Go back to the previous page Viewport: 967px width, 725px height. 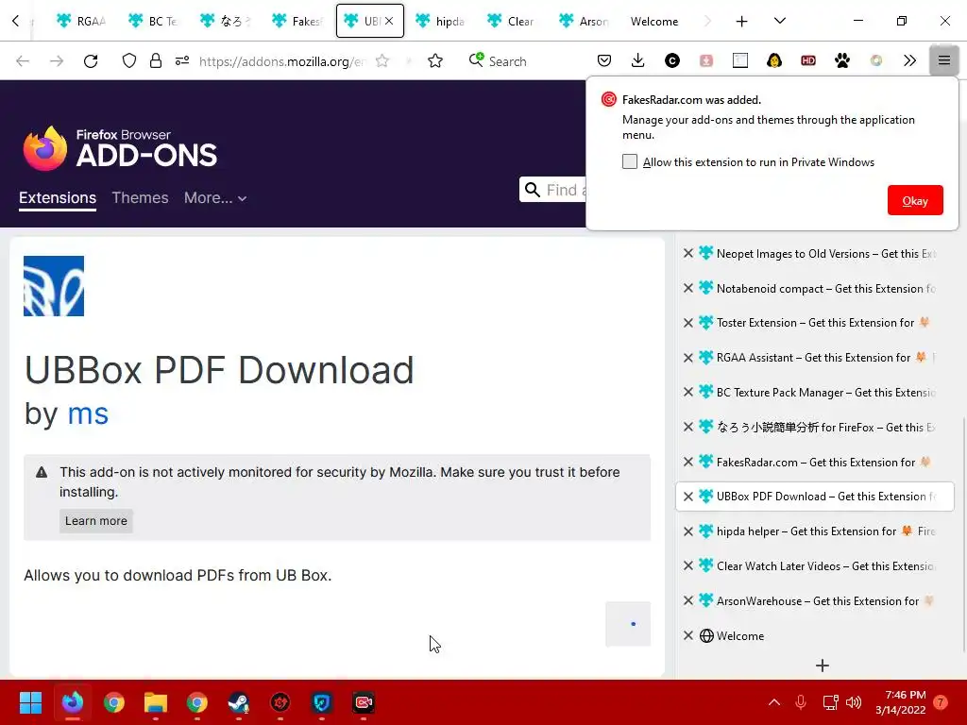(23, 61)
